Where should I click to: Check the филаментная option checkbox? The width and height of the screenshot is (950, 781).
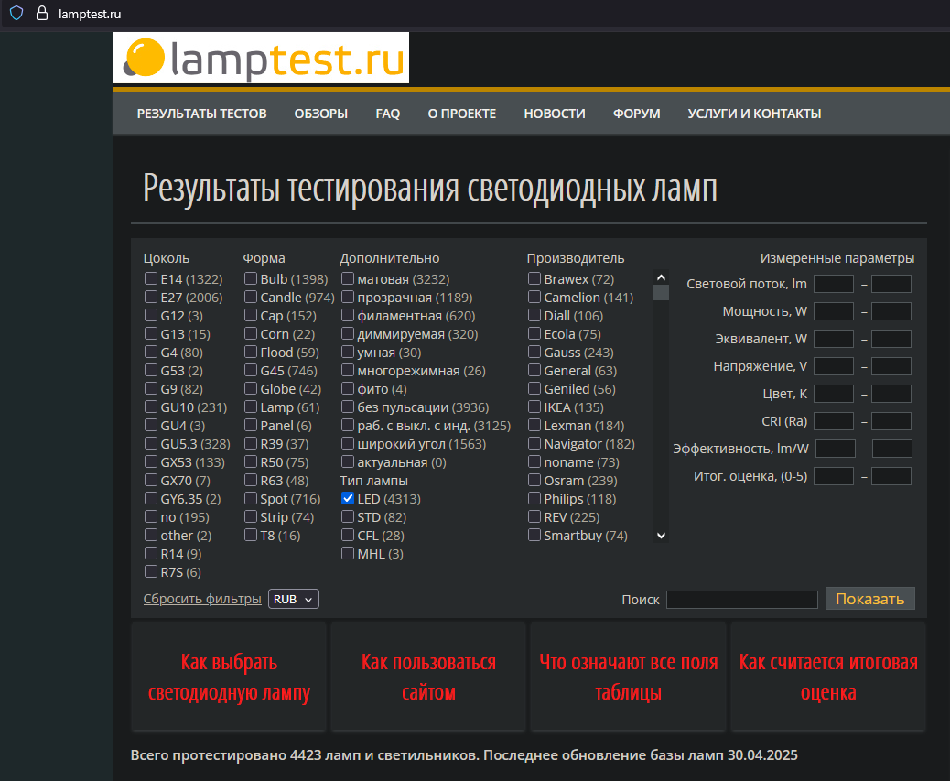tap(348, 315)
